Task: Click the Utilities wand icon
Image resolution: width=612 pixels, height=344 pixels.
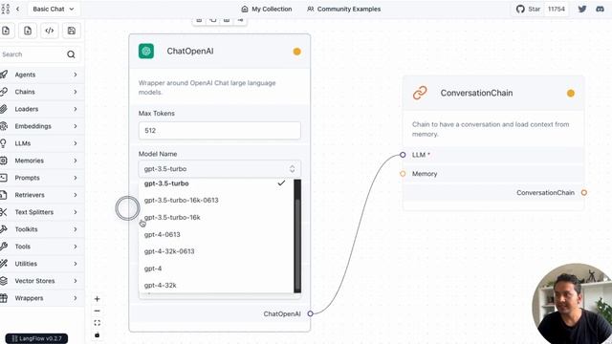Action: [x=4, y=264]
